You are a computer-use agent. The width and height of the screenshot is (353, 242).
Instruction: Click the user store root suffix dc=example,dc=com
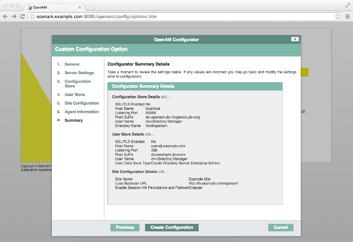168,154
